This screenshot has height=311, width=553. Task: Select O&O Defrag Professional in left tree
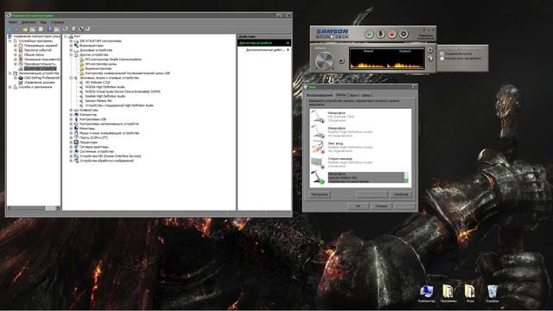click(x=42, y=78)
